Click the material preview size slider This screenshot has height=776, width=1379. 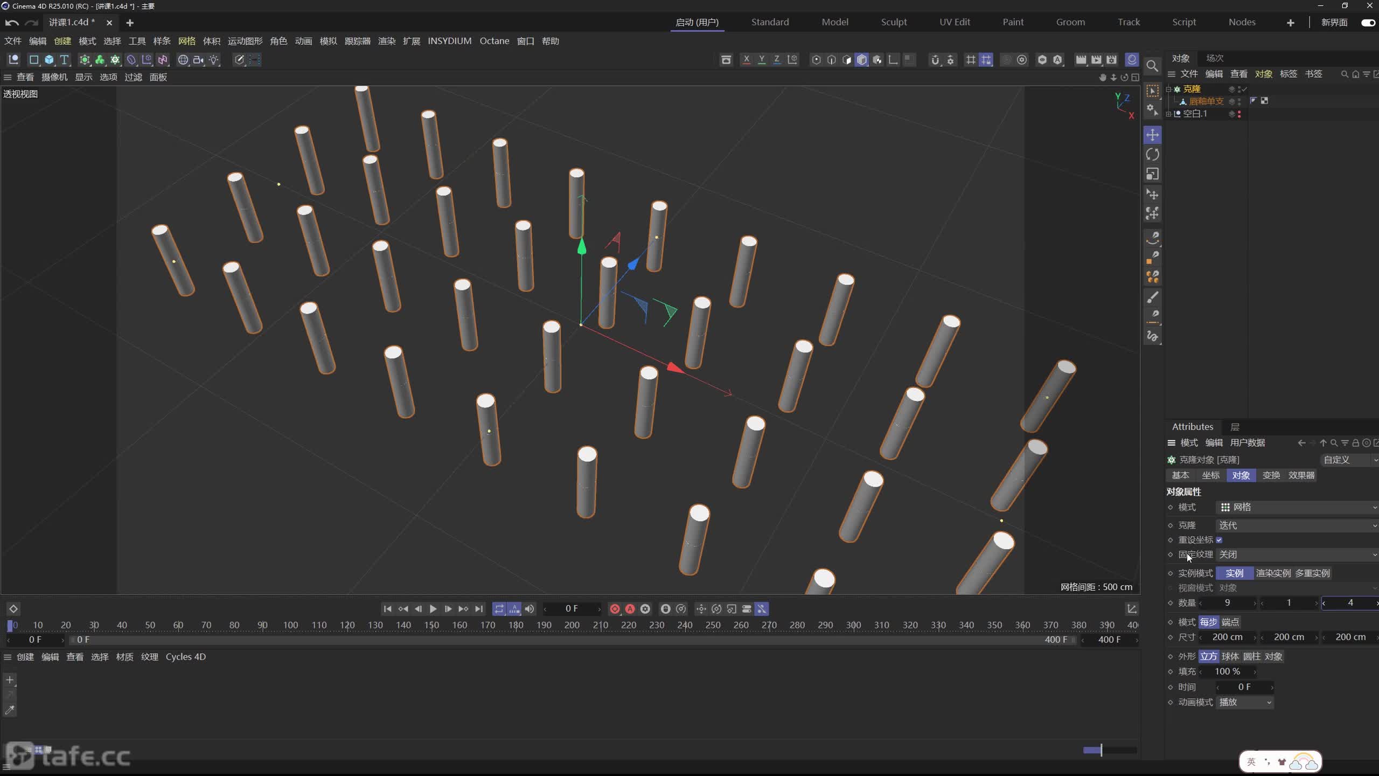[1110, 750]
